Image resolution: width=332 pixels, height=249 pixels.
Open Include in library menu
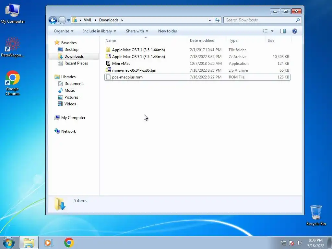click(100, 31)
